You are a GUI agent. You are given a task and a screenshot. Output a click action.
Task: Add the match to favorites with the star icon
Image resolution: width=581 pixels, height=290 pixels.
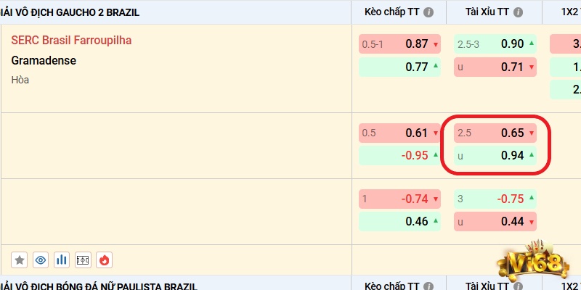pos(20,260)
